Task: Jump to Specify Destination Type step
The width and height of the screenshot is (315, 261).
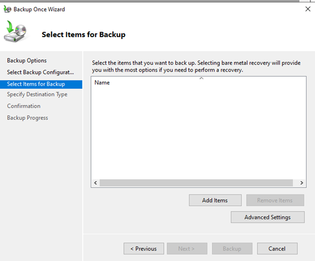Action: click(x=37, y=94)
